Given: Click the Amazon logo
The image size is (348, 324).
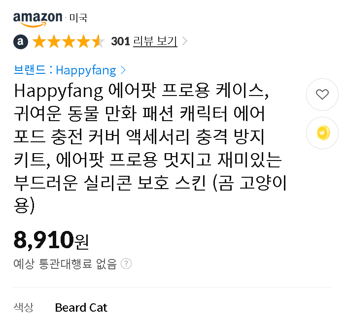Looking at the screenshot, I should [x=38, y=20].
